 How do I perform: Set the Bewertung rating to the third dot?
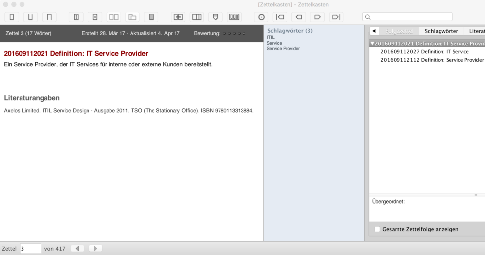pyautogui.click(x=234, y=33)
